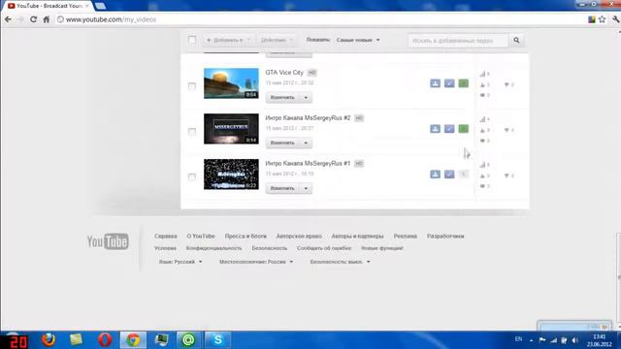Click blue checkmark icon in MsSergeyRus #2 row

[x=449, y=129]
